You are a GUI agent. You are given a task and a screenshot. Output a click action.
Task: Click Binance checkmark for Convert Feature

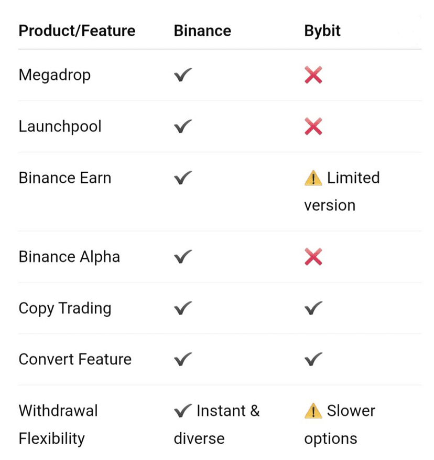(x=183, y=360)
